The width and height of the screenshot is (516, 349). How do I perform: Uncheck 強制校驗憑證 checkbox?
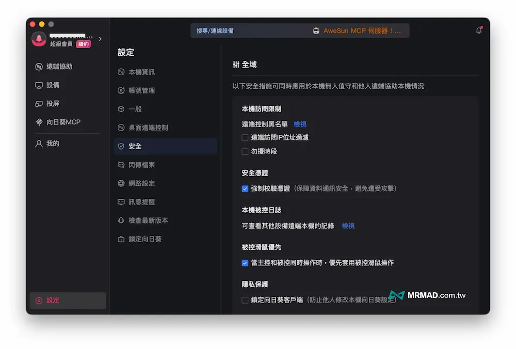pyautogui.click(x=245, y=188)
